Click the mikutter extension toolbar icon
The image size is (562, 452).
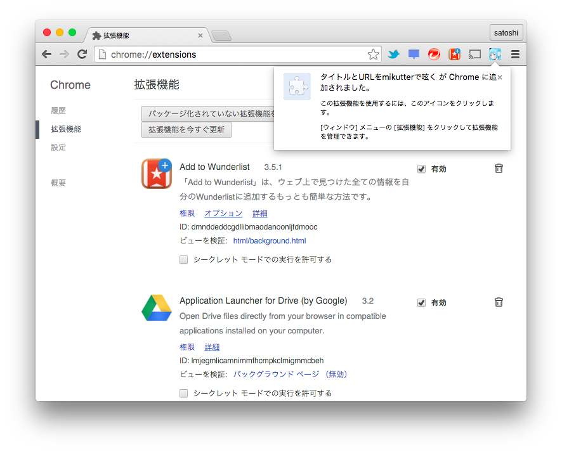(495, 55)
